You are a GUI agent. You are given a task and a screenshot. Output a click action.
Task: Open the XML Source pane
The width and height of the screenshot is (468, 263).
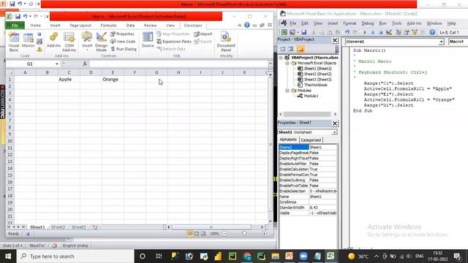pos(148,40)
